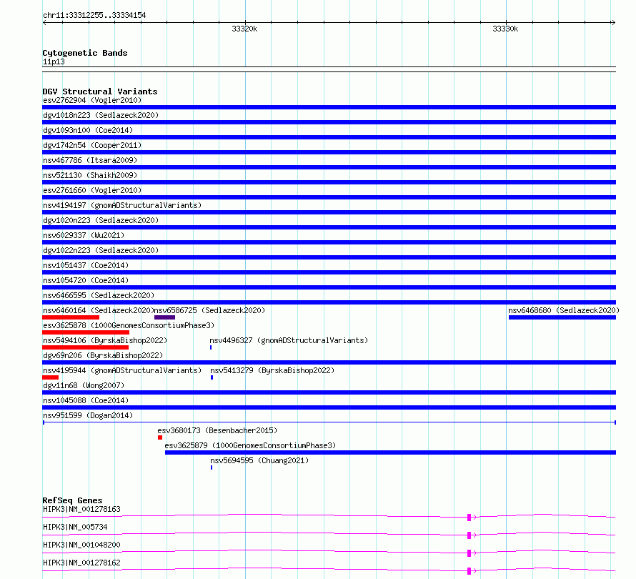Image resolution: width=636 pixels, height=579 pixels.
Task: Click the magenta exon box of HIPK3 NM_001278163
Action: [469, 517]
